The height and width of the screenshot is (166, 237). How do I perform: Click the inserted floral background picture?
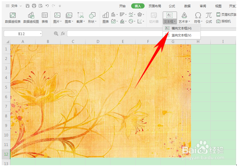click(101, 101)
